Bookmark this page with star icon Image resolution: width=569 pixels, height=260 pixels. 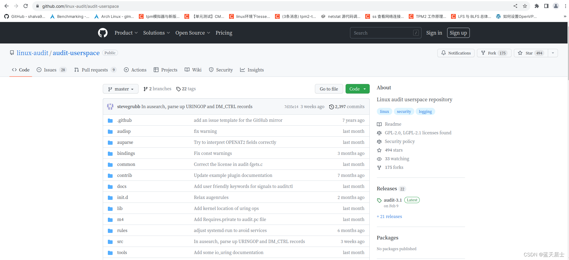(x=525, y=6)
